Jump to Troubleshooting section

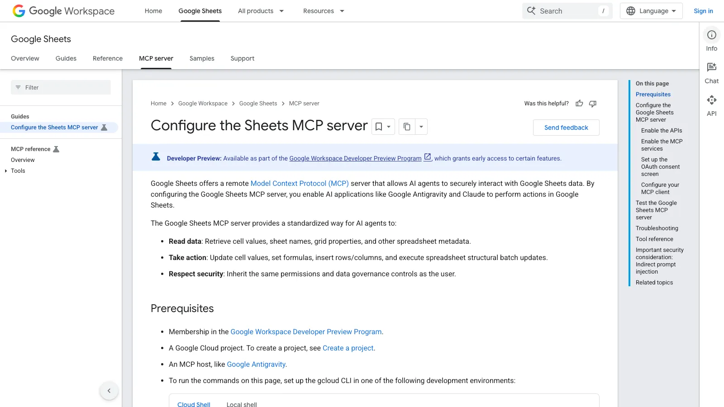click(657, 228)
